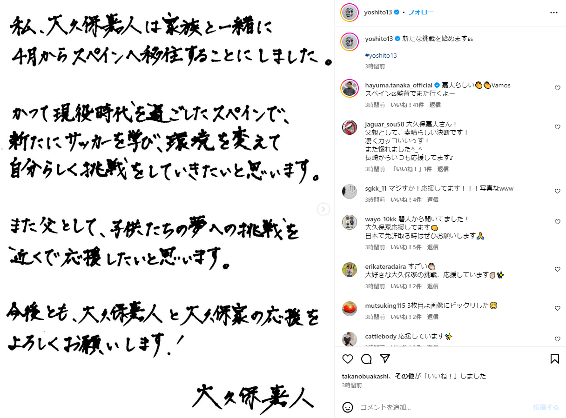This screenshot has height=418, width=566.
Task: Open the #yoshito13 hashtag link
Action: [381, 55]
